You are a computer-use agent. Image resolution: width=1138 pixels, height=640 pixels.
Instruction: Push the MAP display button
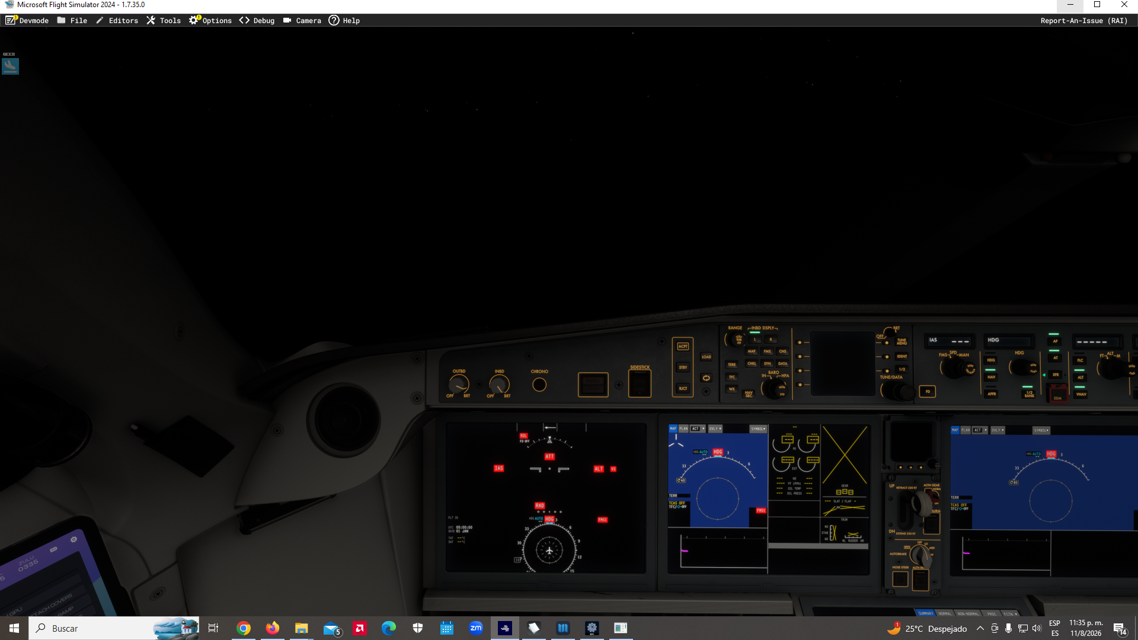click(752, 351)
